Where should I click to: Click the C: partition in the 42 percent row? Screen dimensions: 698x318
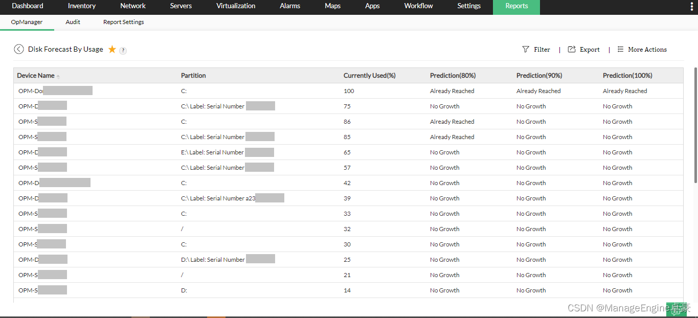[x=184, y=183]
